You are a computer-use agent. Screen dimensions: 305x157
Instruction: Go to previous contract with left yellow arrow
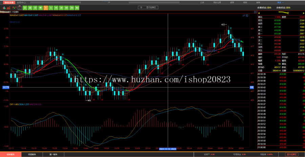click(259, 13)
